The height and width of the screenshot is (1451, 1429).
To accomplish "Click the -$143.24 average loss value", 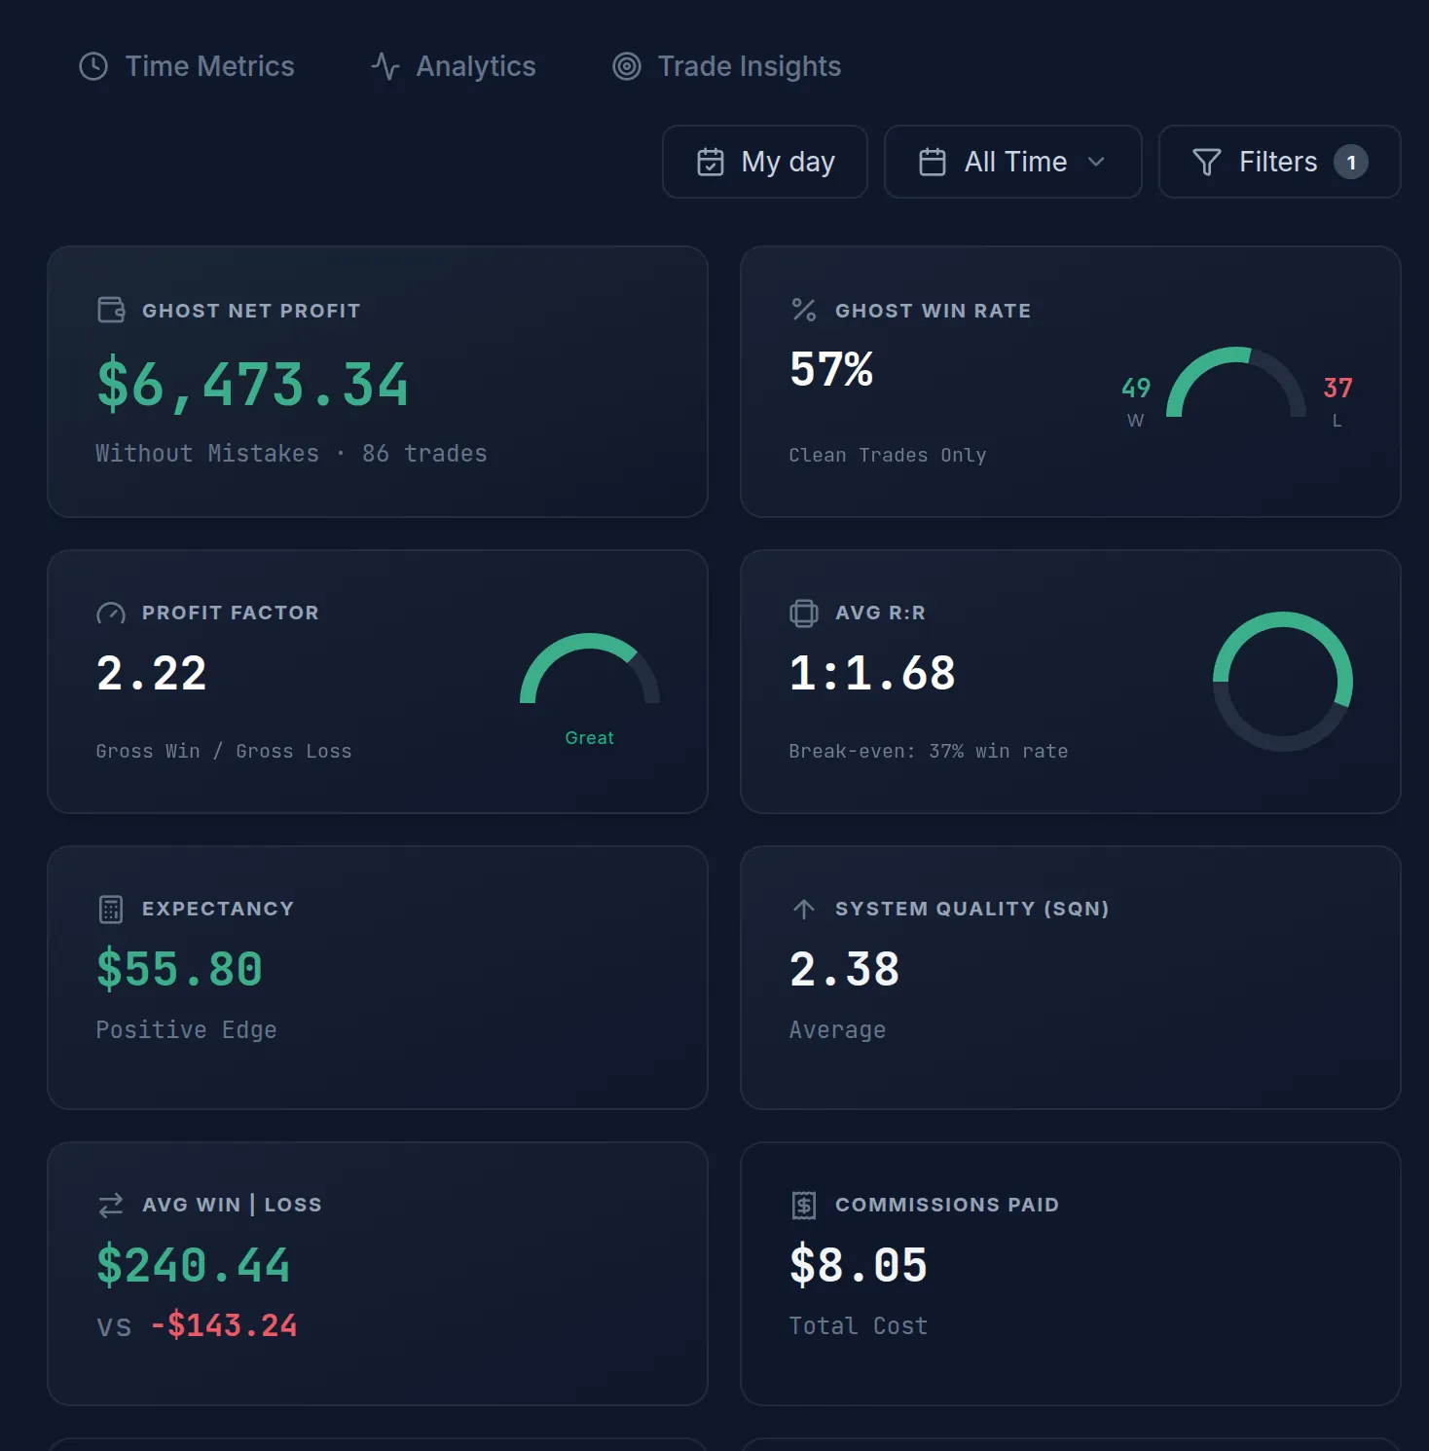I will [224, 1325].
